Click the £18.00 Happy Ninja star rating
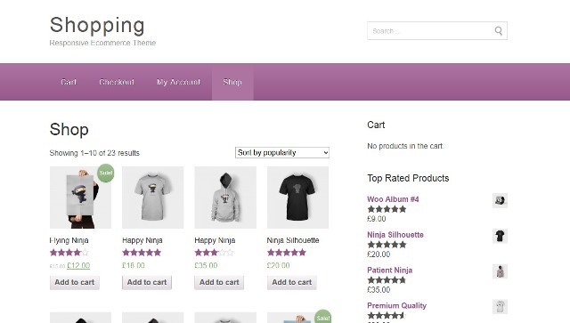570x323 pixels. point(142,252)
